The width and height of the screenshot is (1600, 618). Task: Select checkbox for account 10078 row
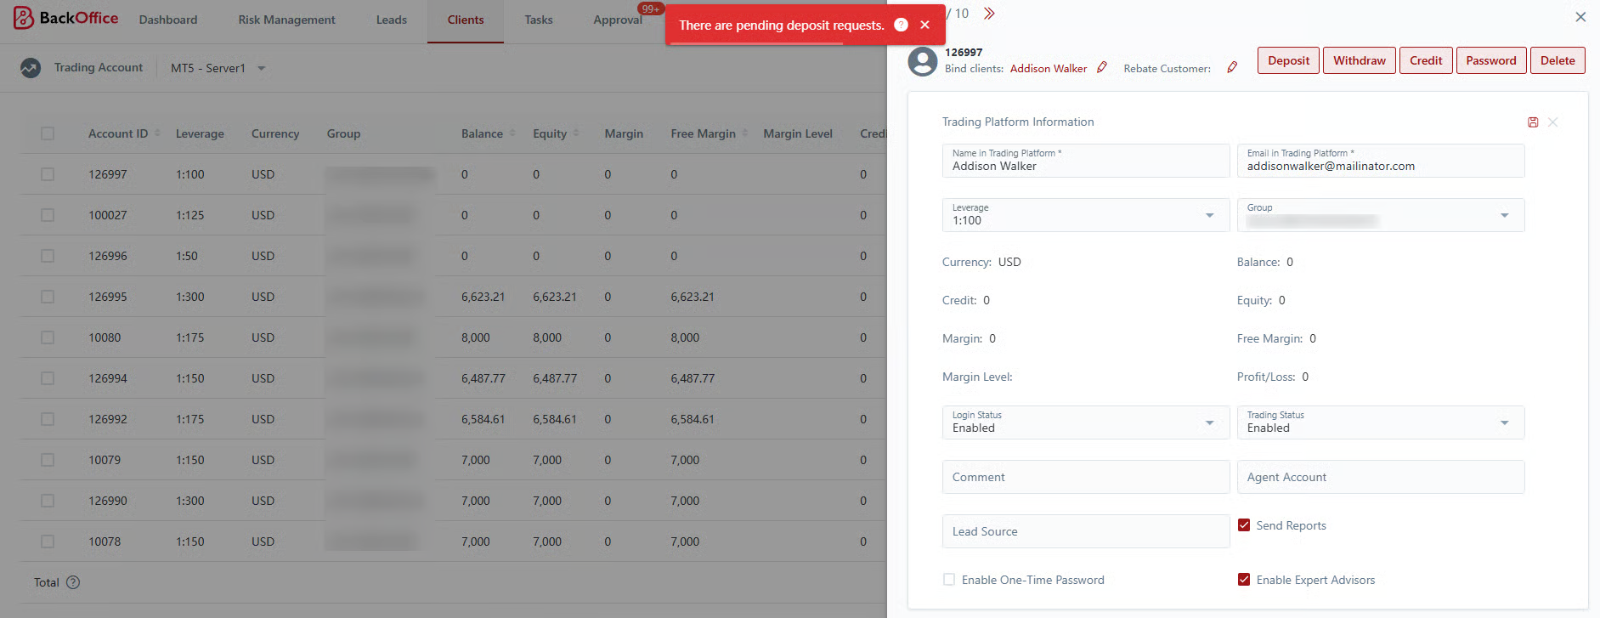click(48, 541)
